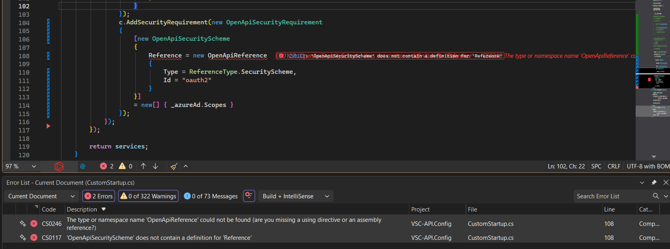Click the inline CS0117 error tag on line 108
The image size is (670, 249).
coord(390,56)
